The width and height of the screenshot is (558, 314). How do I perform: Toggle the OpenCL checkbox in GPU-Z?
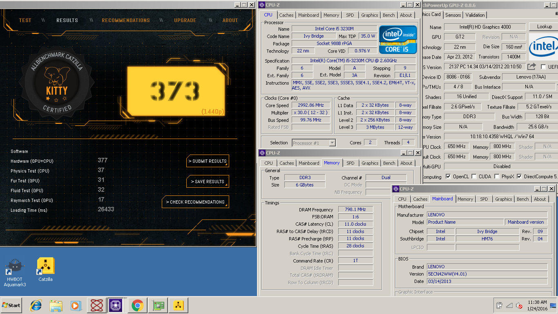point(448,177)
